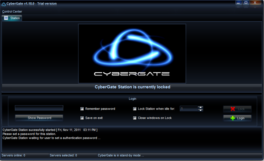Click the Show Password button

(x=39, y=118)
